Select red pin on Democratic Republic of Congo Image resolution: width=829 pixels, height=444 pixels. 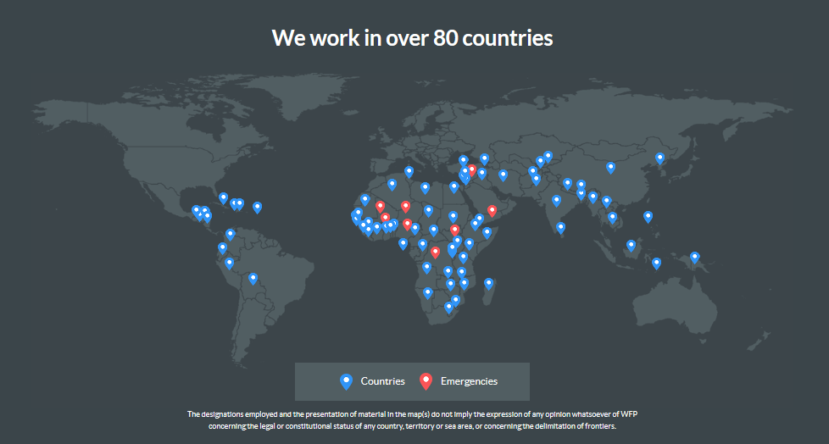point(435,253)
